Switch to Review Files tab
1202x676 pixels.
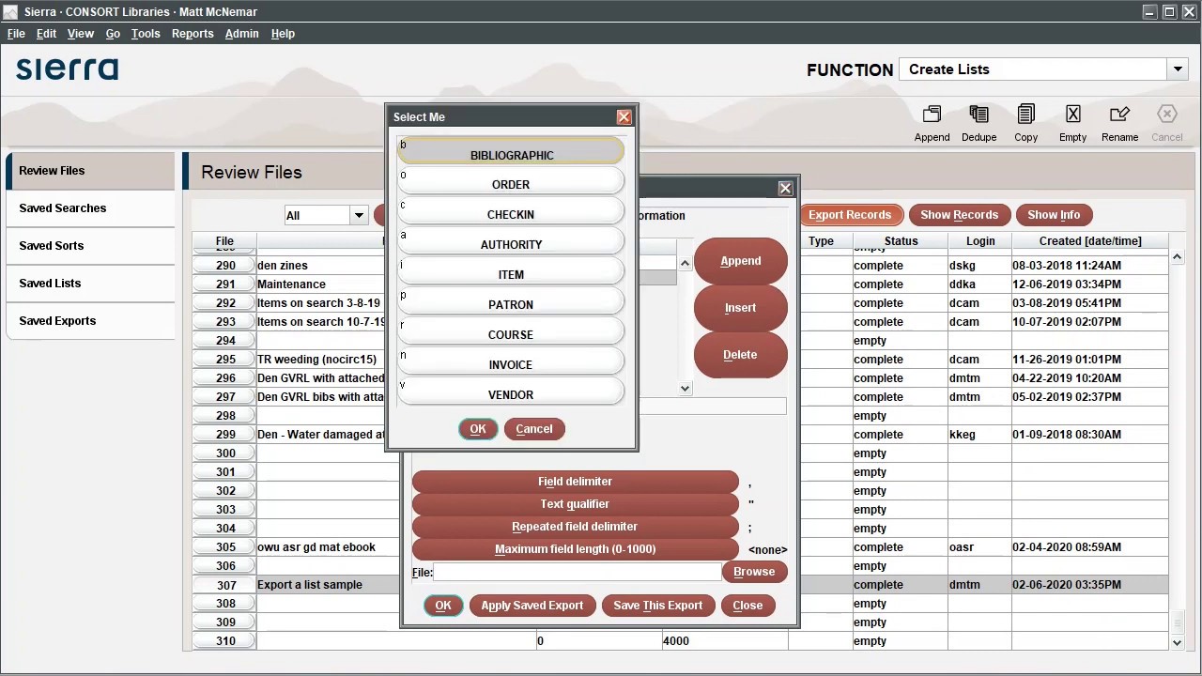[x=90, y=171]
